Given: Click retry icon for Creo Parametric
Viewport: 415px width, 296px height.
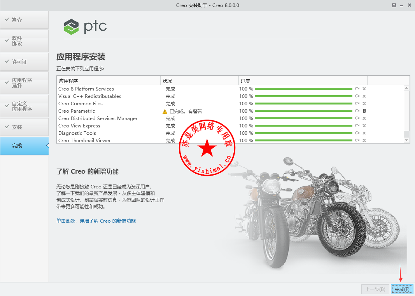Looking at the screenshot, I should 357,111.
